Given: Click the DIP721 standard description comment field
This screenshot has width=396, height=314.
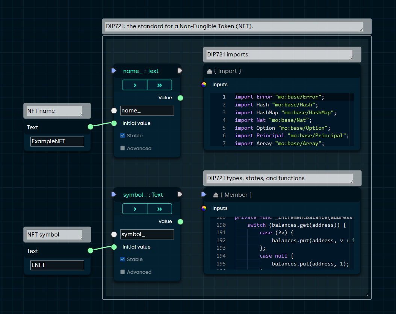Looking at the screenshot, I should 234,26.
